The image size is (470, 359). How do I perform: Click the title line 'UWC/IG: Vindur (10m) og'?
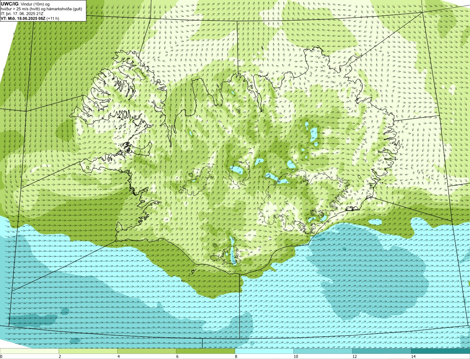coord(25,4)
